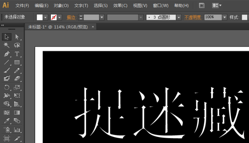Image resolution: width=249 pixels, height=143 pixels.
Task: Click the tools panel grip handle
Action: pos(12,29)
